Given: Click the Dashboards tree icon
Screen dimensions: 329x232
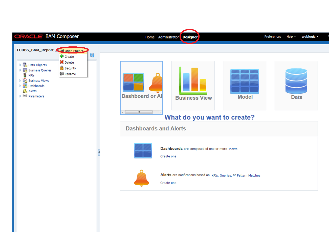Looking at the screenshot, I should (x=25, y=86).
